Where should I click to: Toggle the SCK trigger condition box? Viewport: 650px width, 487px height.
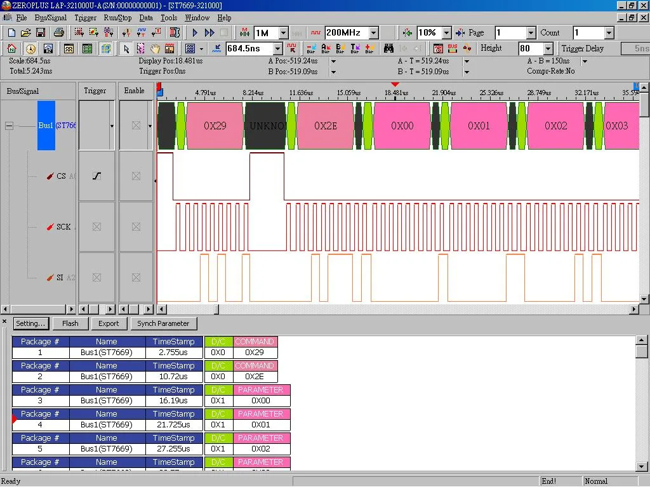(x=96, y=226)
